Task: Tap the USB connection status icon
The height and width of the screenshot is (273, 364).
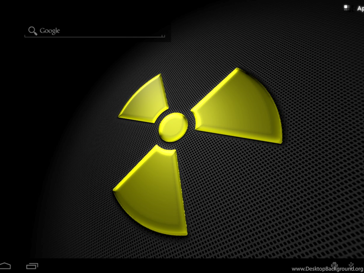Action: tap(351, 264)
